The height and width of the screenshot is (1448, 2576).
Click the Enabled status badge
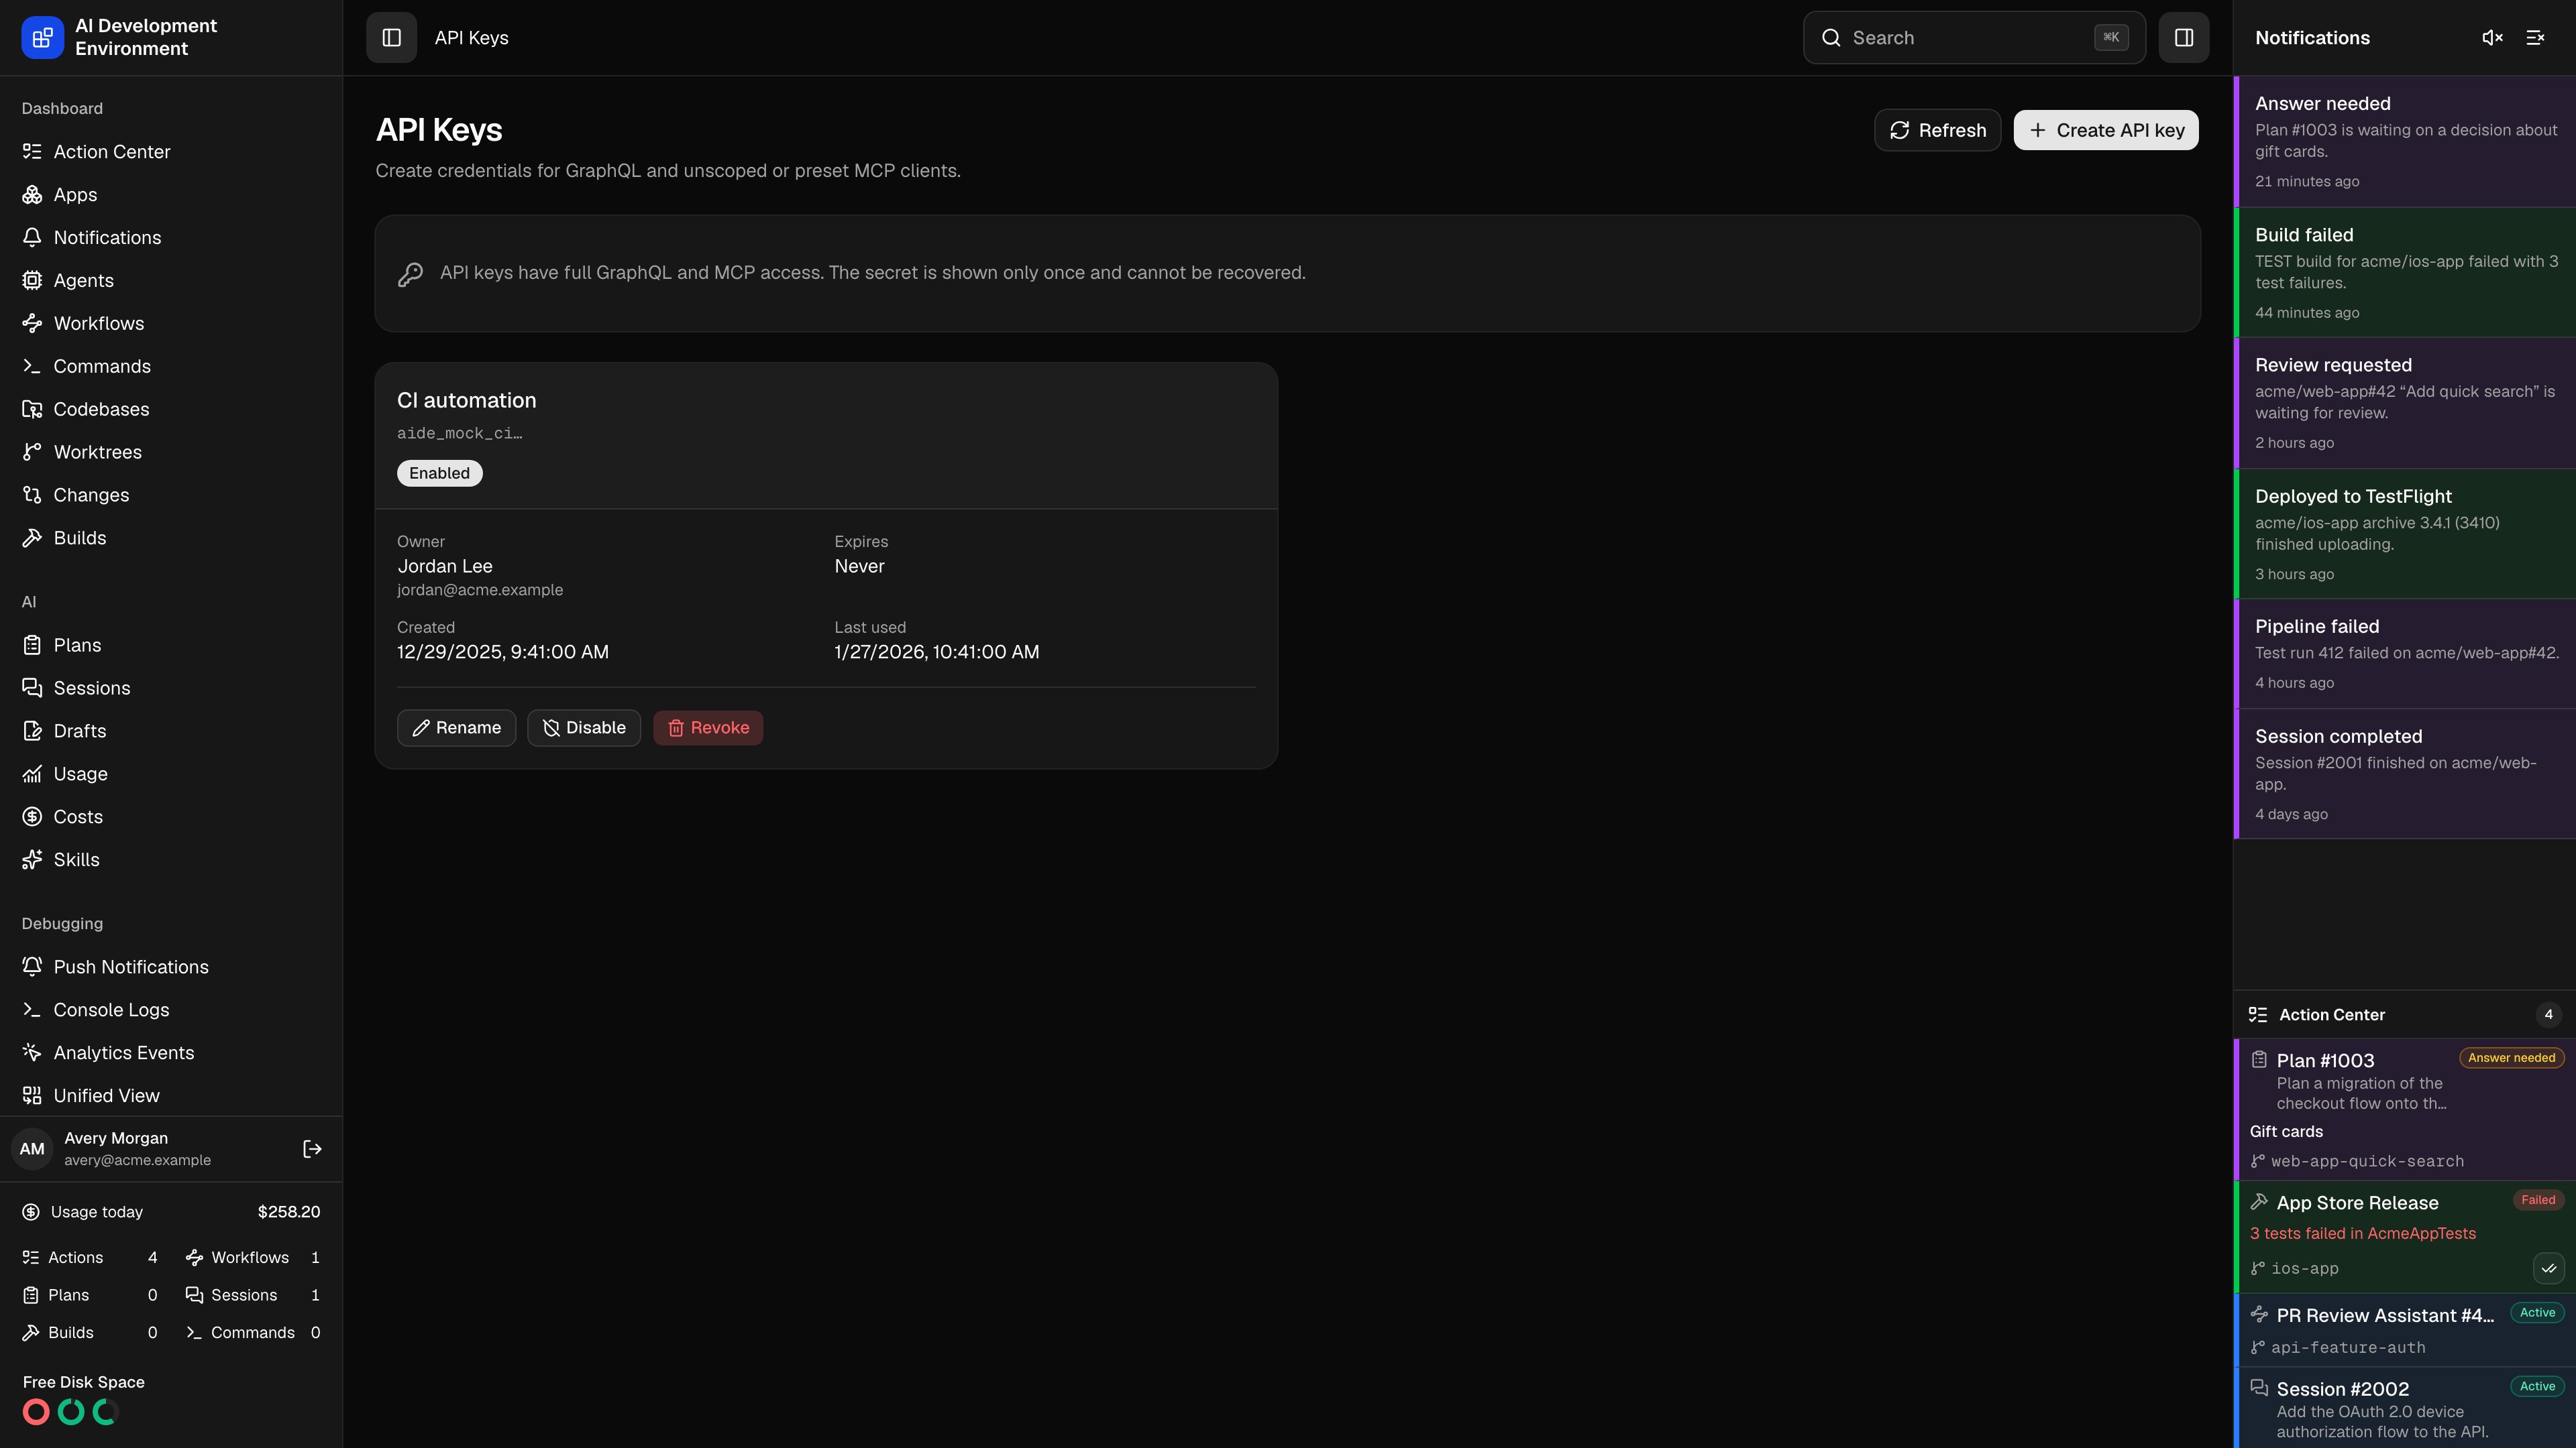(x=439, y=474)
